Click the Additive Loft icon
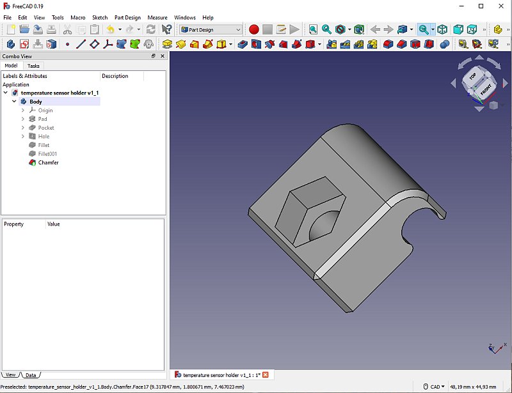512x393 pixels. coord(195,44)
